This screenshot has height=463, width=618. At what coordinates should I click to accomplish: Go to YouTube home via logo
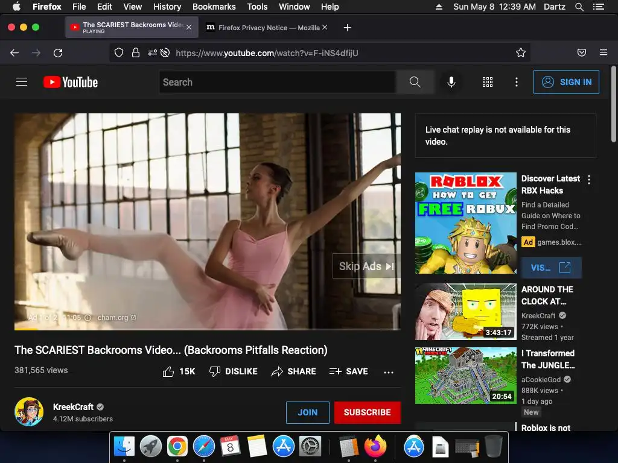click(71, 82)
